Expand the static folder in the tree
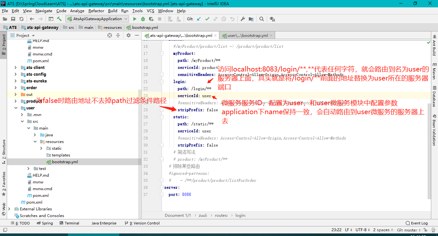The width and height of the screenshot is (438, 236). click(41, 148)
